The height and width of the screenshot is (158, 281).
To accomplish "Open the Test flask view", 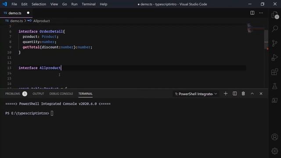I will pos(274,86).
